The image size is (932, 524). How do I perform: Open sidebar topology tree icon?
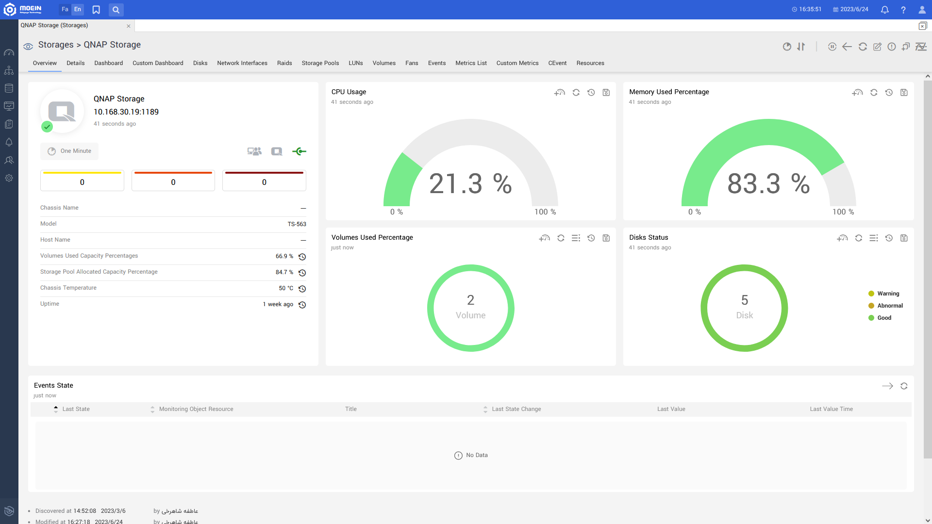pyautogui.click(x=9, y=70)
